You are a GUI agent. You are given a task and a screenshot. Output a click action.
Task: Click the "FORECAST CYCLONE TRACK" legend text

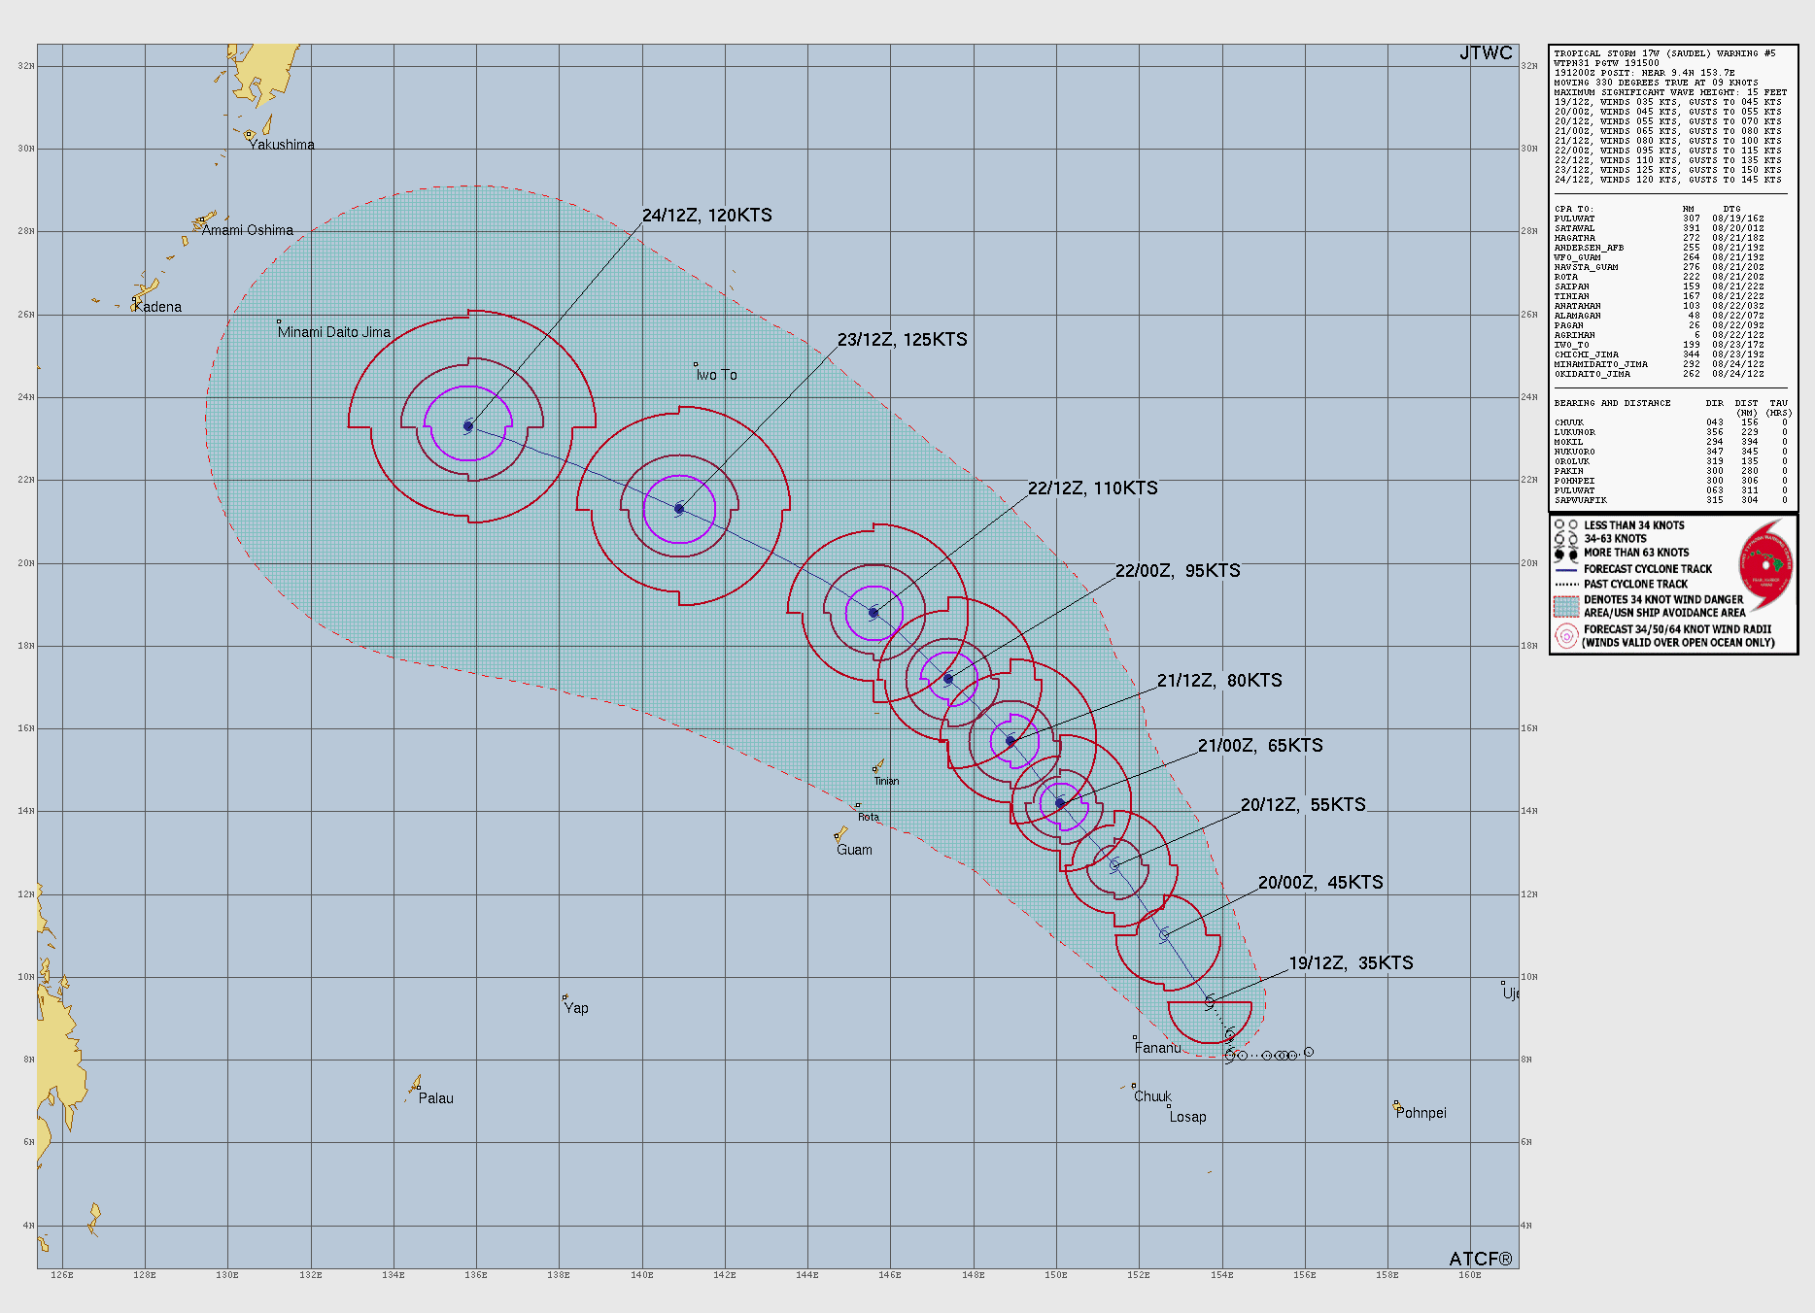coord(1648,569)
